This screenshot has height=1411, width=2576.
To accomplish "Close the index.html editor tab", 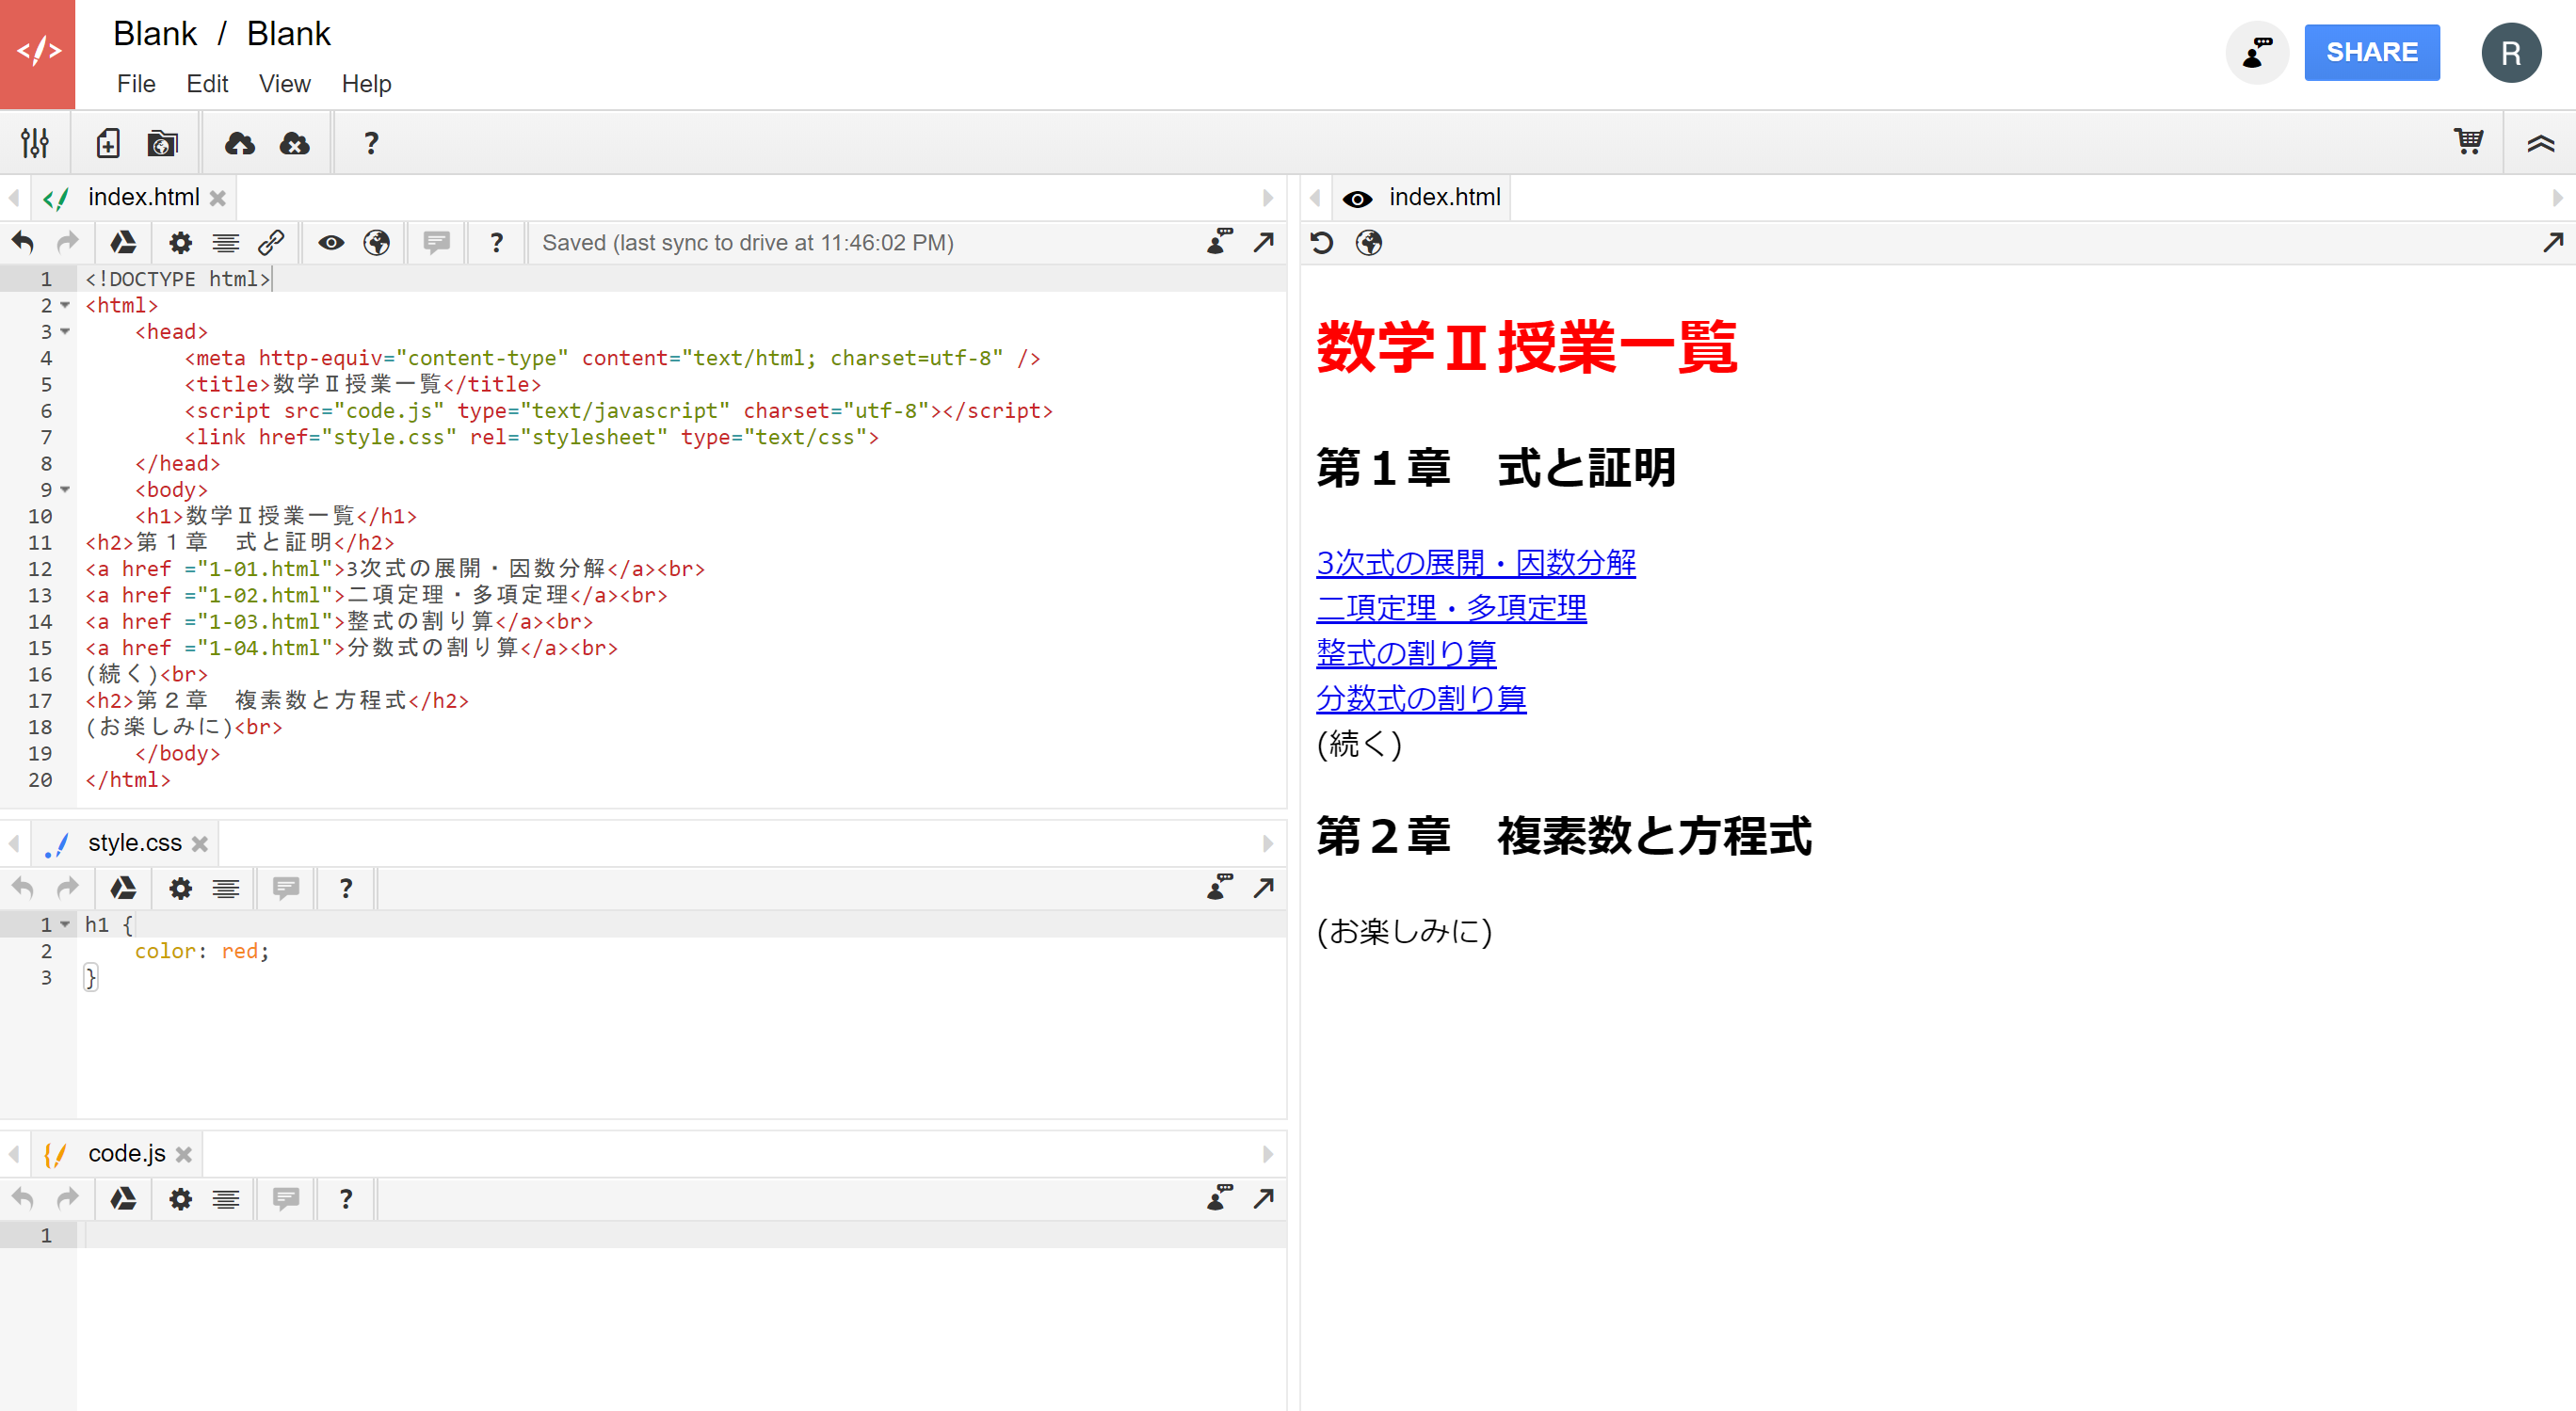I will click(x=217, y=198).
